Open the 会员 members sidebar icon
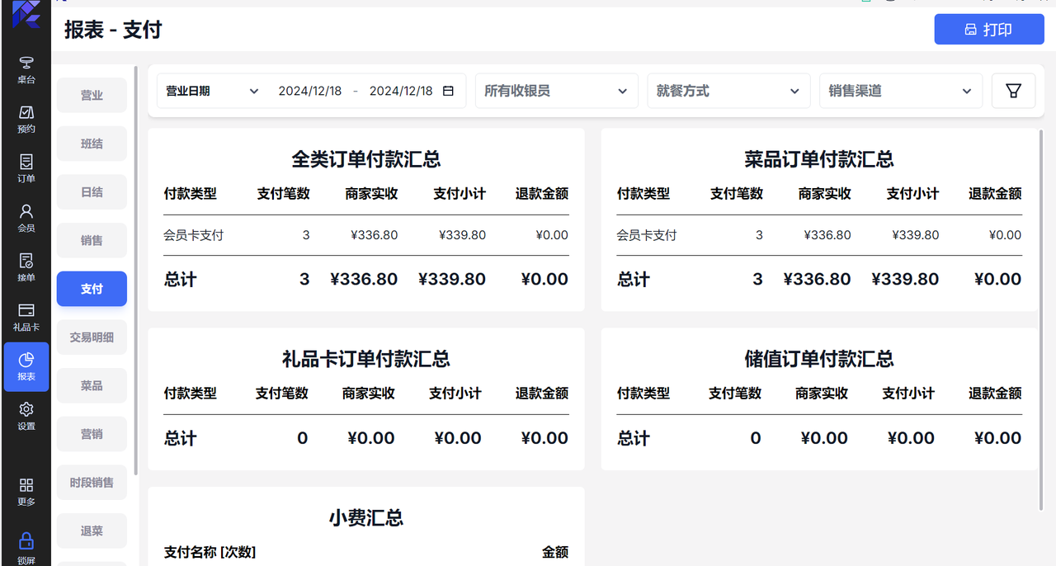Viewport: 1056px width, 566px height. pyautogui.click(x=26, y=218)
